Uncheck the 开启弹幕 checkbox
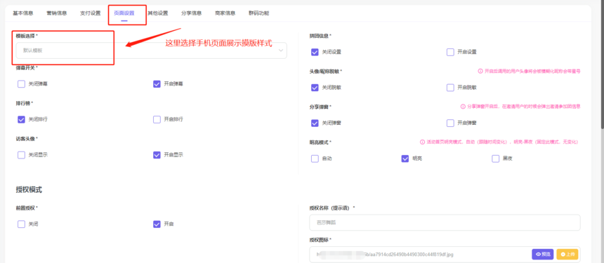Screen dimensions: 604x263 coord(157,84)
